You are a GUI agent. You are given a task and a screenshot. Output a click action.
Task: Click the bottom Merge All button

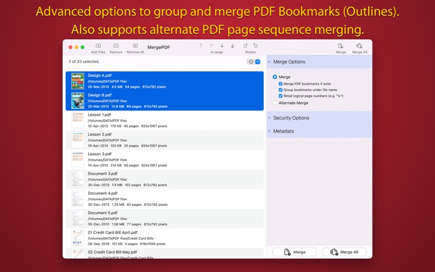pos(344,252)
